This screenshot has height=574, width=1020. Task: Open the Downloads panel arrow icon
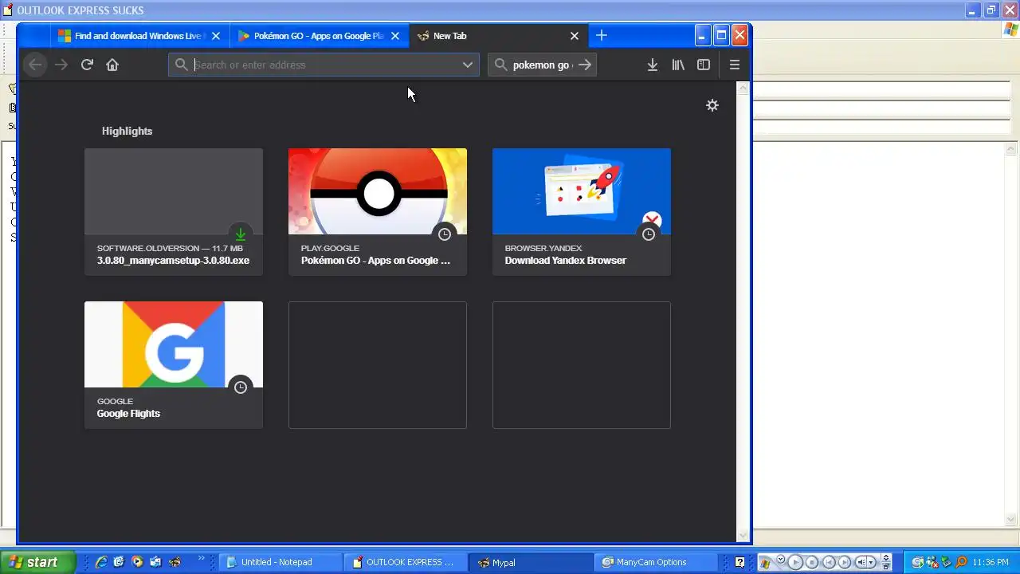click(x=652, y=65)
